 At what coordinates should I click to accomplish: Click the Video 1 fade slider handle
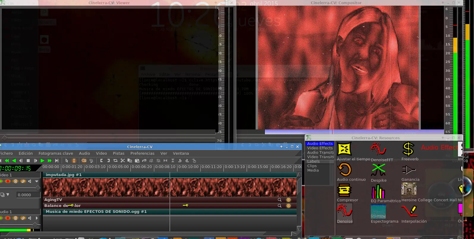[38, 188]
